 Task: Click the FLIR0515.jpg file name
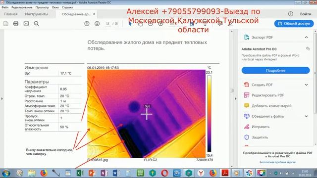pos(98,160)
